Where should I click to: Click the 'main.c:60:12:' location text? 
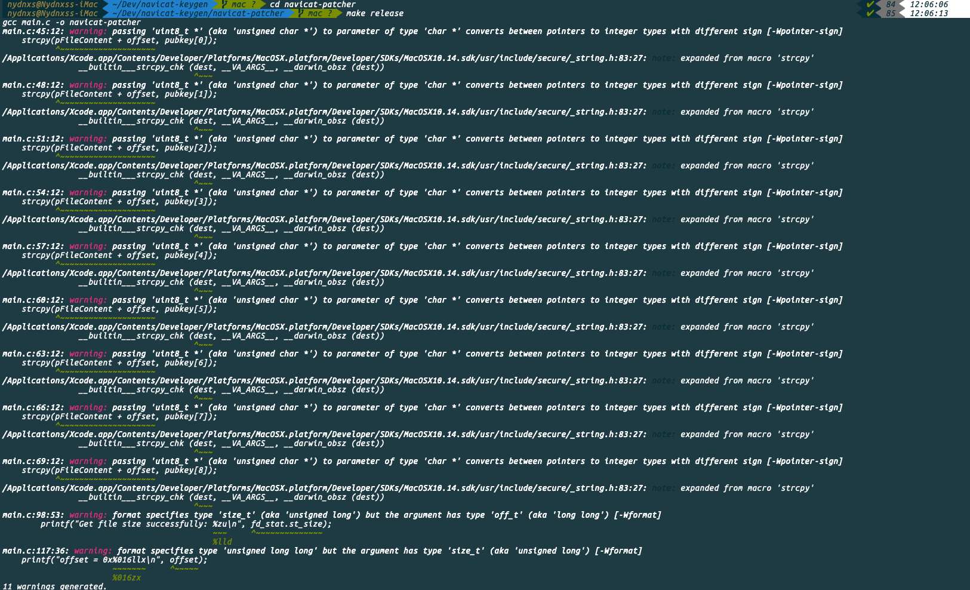(33, 300)
